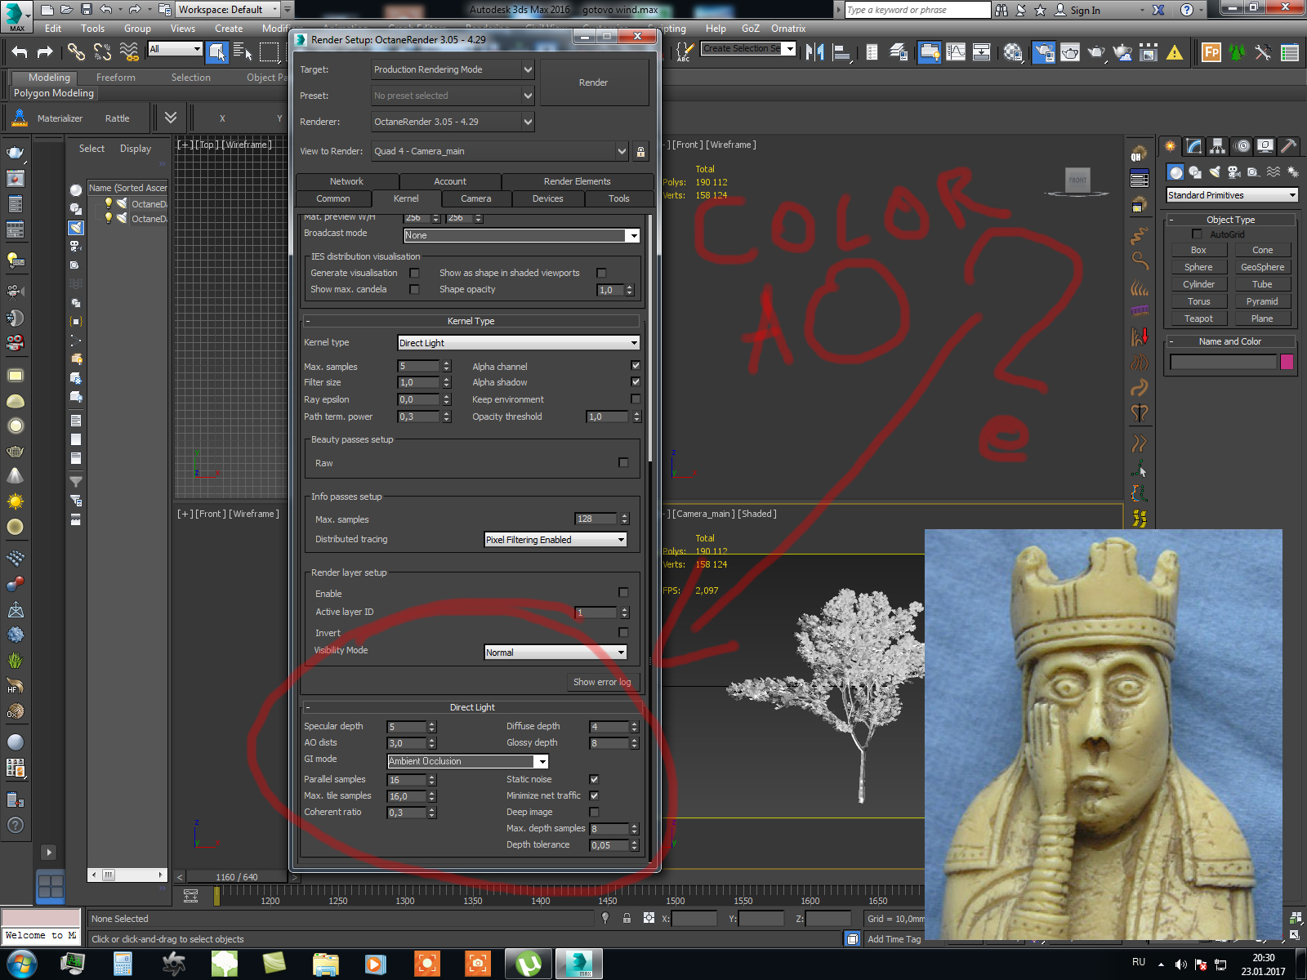This screenshot has height=980, width=1307.
Task: Open Rendered Frame Window icon
Action: pyautogui.click(x=1069, y=52)
